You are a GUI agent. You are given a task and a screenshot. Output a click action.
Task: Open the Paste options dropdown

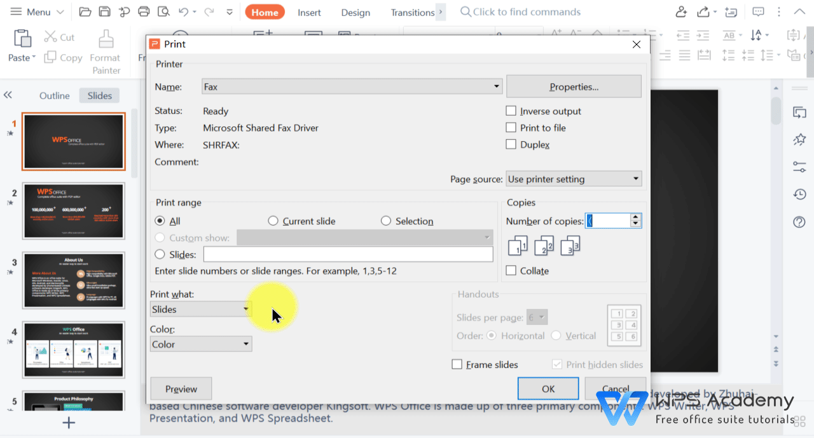coord(34,57)
